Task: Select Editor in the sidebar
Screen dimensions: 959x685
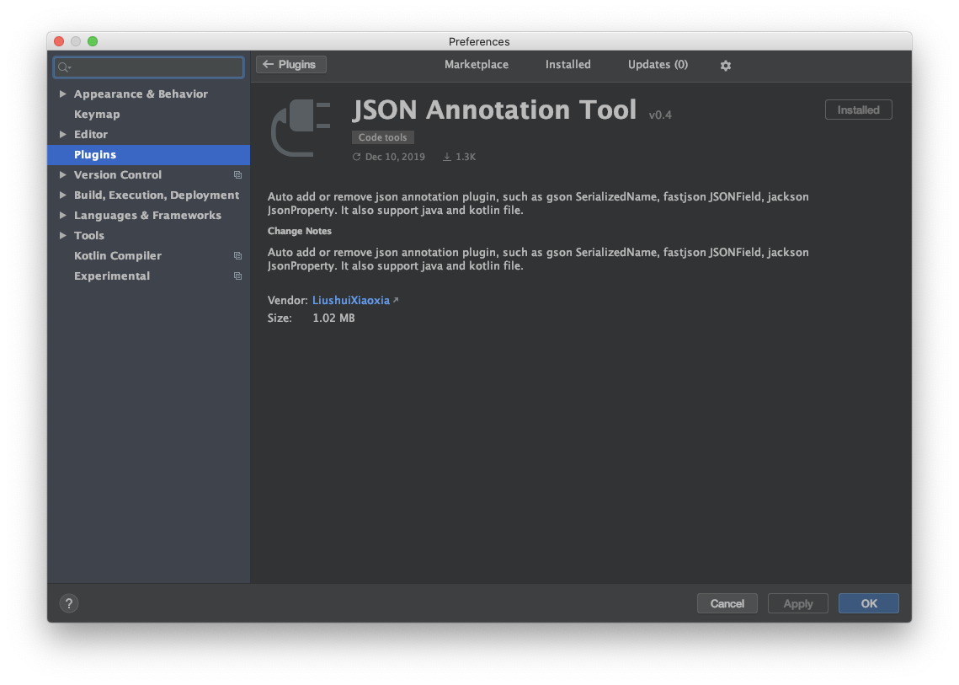Action: point(91,134)
